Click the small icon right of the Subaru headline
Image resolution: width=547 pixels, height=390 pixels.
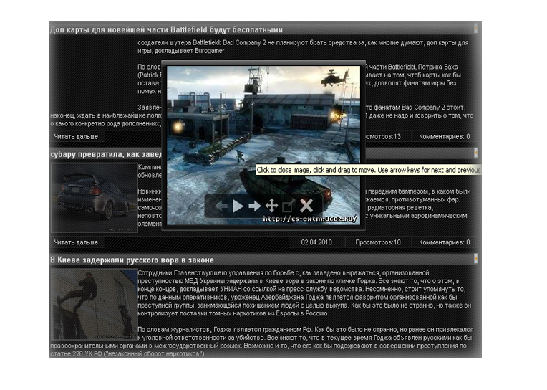[x=475, y=153]
